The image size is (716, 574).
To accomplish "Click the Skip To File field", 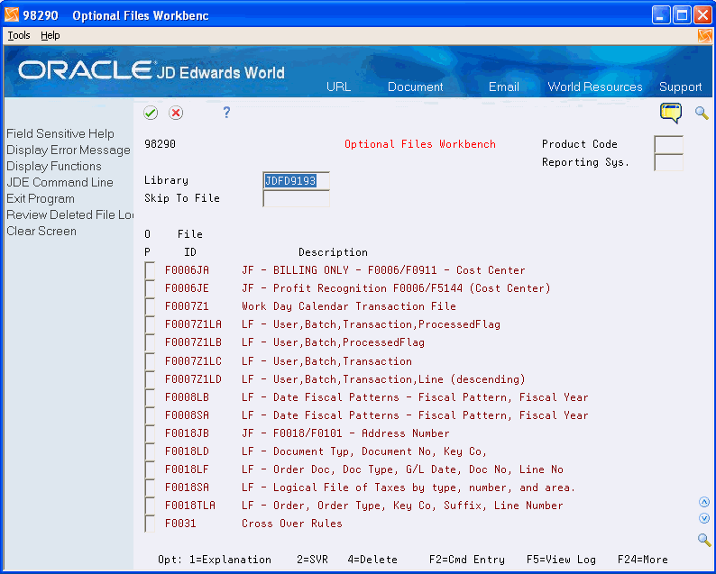I will click(x=297, y=198).
